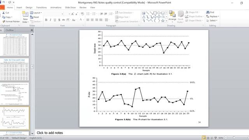Click Increase List Level icon
This screenshot has height=140, width=249.
tap(105, 14)
